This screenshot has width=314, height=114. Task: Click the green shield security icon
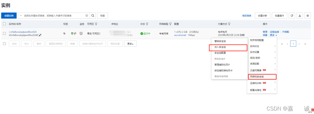coord(72,33)
